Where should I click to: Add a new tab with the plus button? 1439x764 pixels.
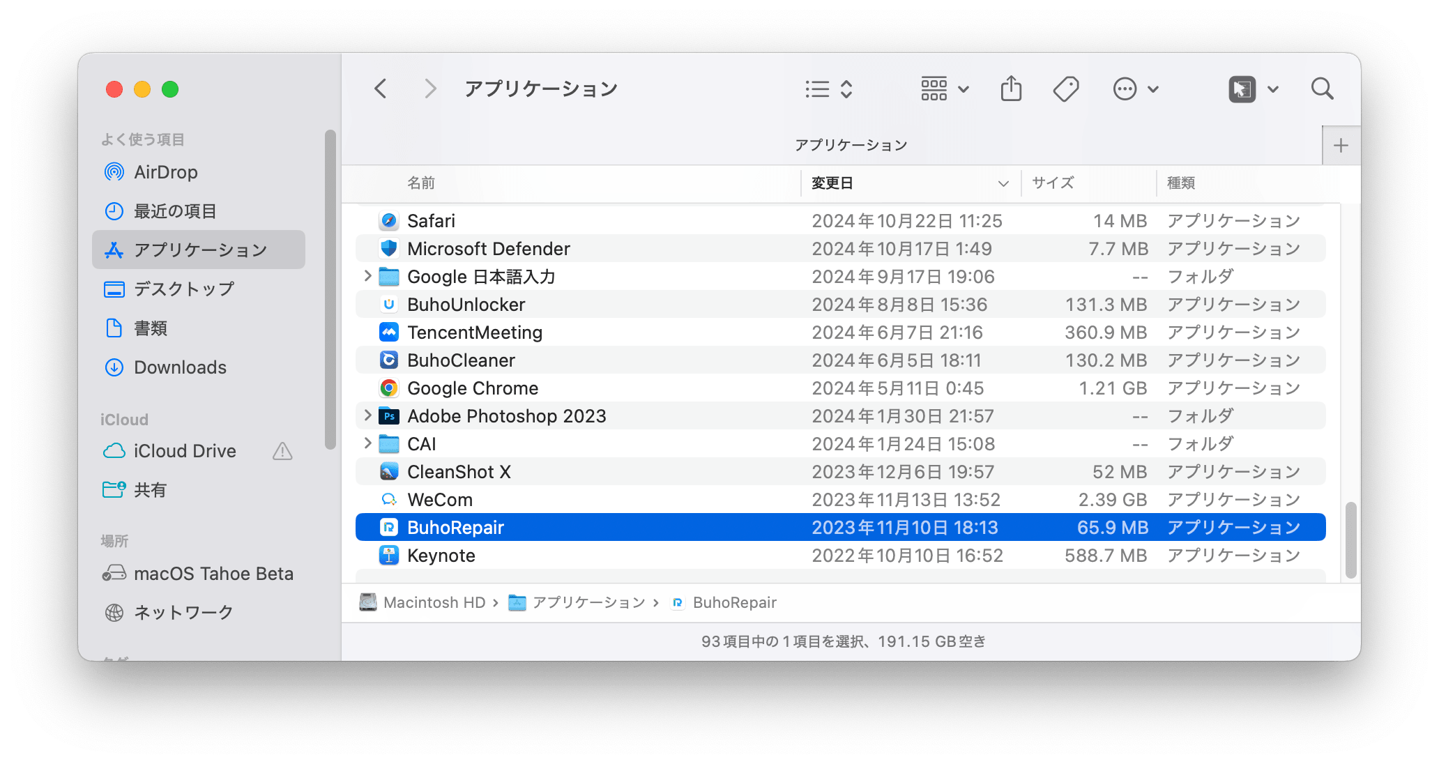click(x=1341, y=146)
